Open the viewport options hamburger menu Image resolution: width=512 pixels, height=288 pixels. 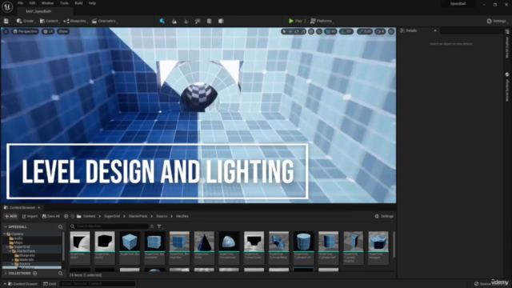6,31
